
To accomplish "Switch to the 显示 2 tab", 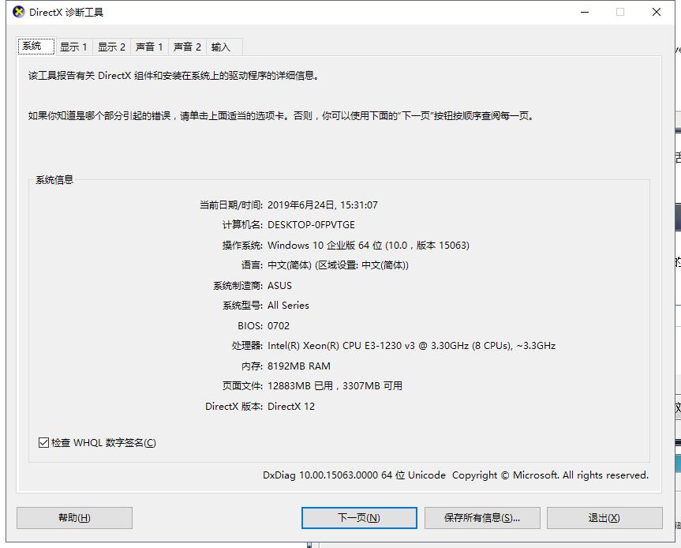I will pyautogui.click(x=111, y=47).
